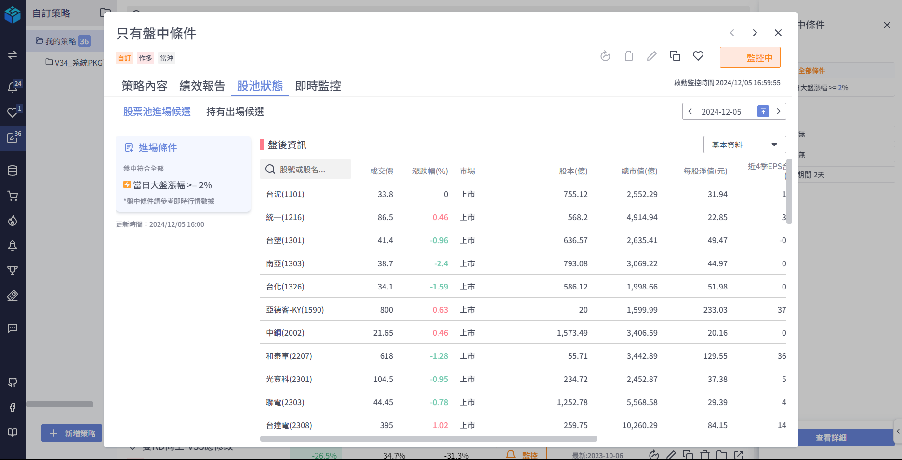
Task: Click the heart favorite icon in dialog
Action: coord(698,56)
